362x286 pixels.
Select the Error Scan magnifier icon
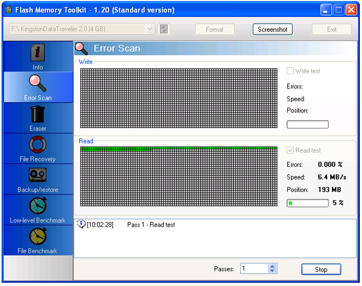(x=38, y=83)
